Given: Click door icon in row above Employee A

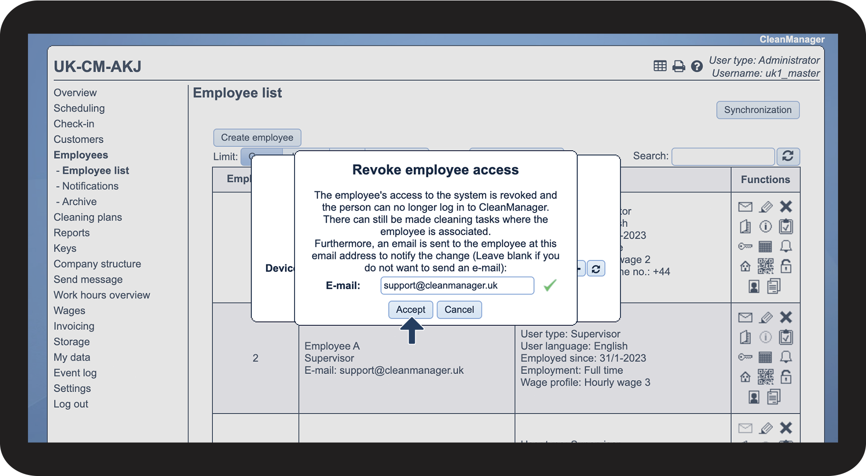Looking at the screenshot, I should (x=745, y=226).
